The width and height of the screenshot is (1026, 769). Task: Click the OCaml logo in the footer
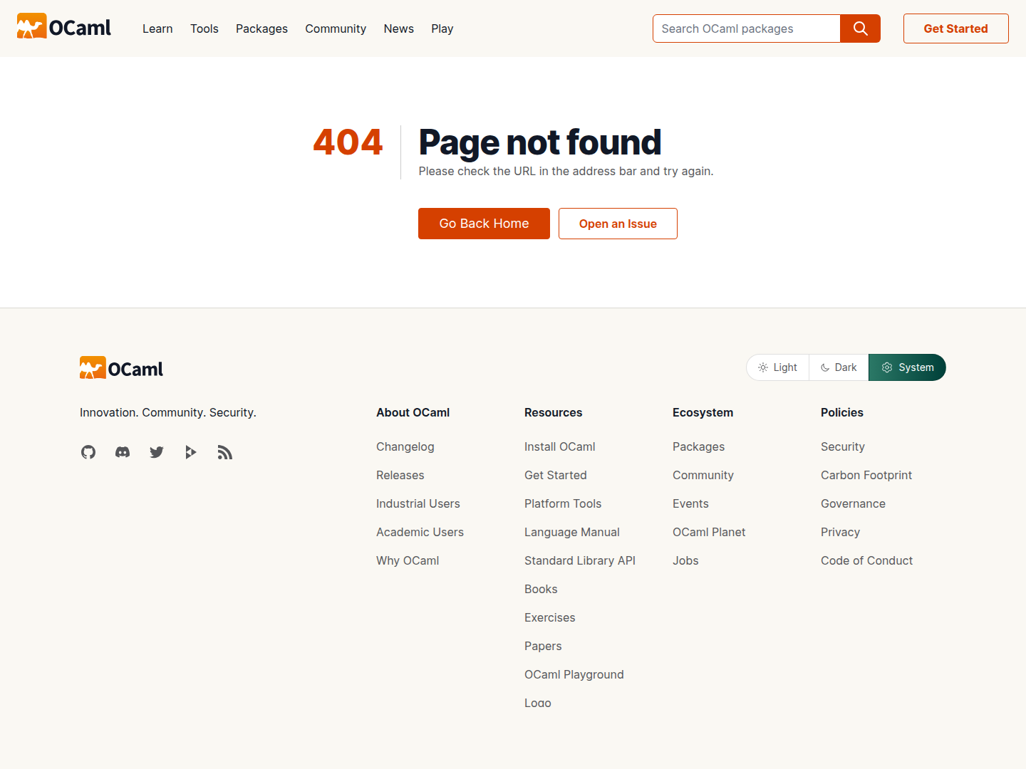121,368
